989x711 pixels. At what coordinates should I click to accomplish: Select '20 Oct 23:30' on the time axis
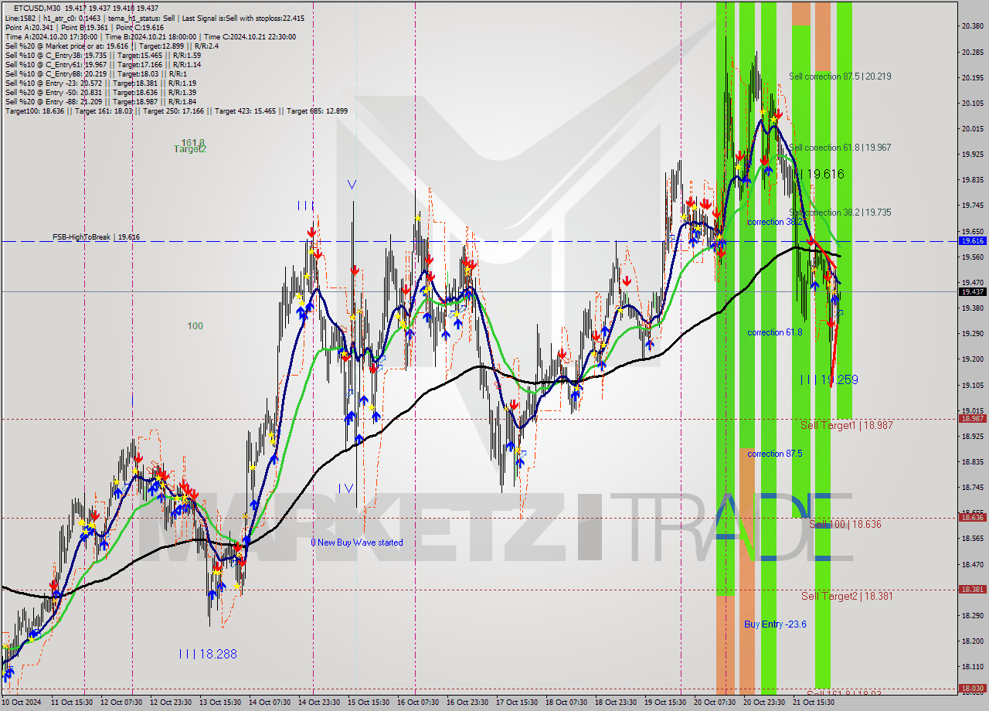763,702
